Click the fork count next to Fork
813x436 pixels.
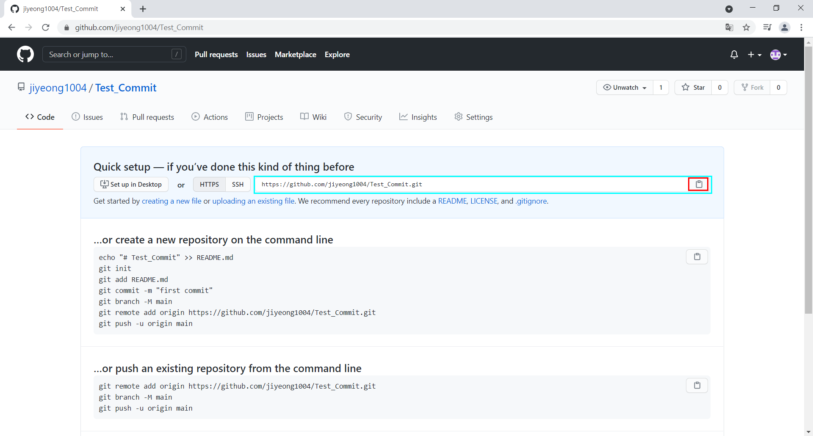point(778,87)
